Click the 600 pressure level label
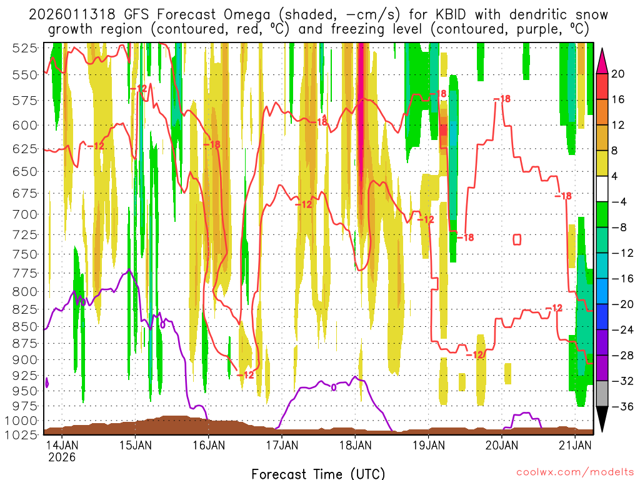This screenshot has height=480, width=640. (x=25, y=125)
